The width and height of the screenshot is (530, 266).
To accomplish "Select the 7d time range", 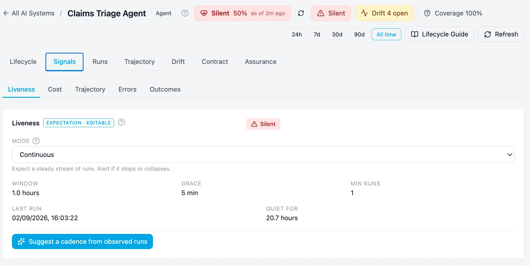I will 317,34.
